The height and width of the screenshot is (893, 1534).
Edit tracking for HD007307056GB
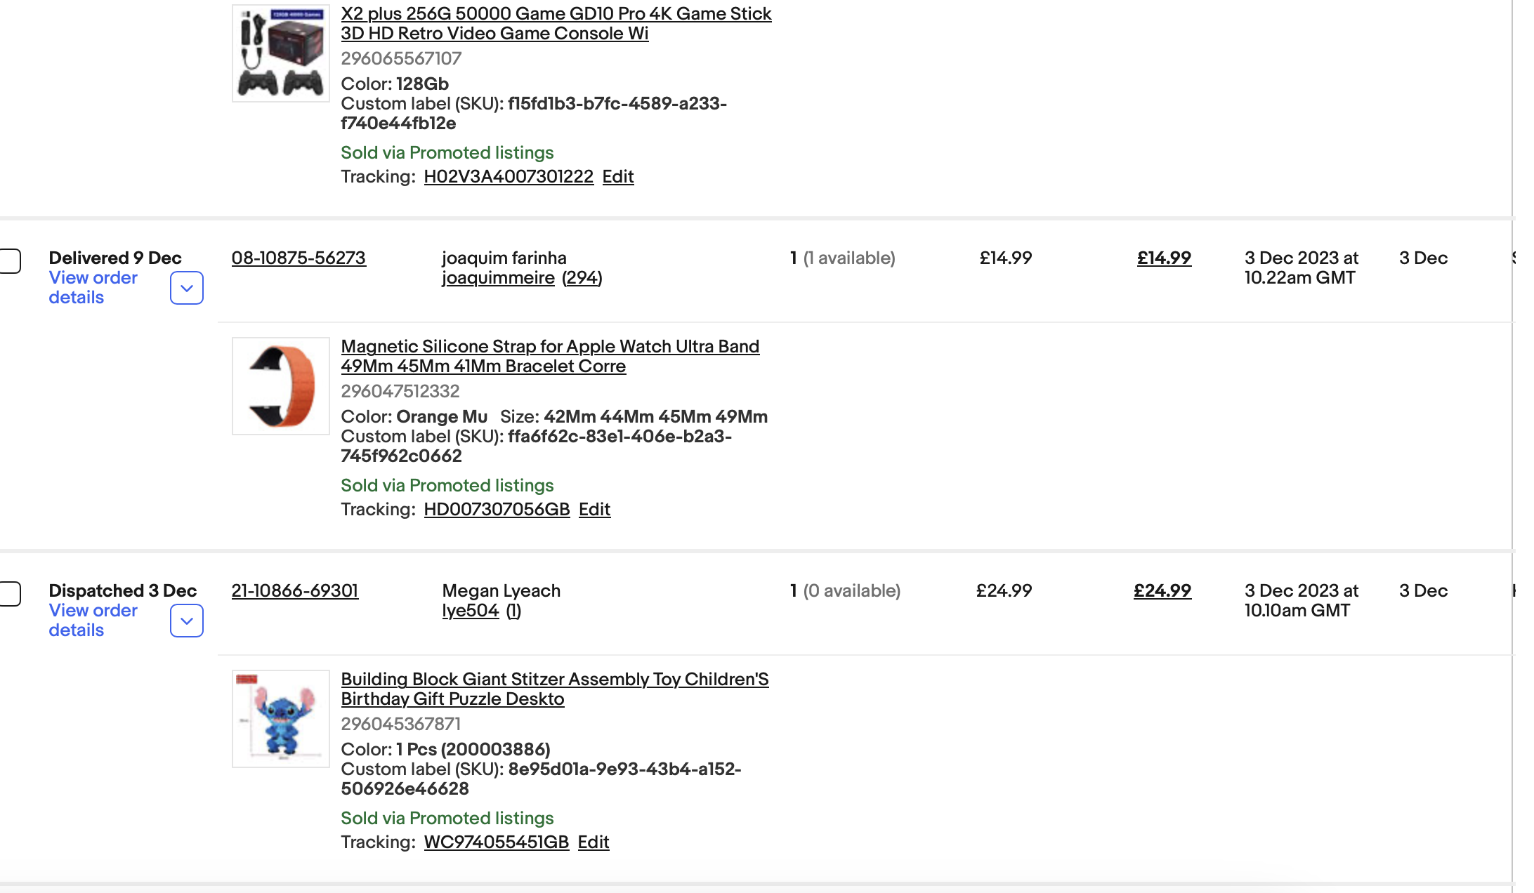[594, 509]
